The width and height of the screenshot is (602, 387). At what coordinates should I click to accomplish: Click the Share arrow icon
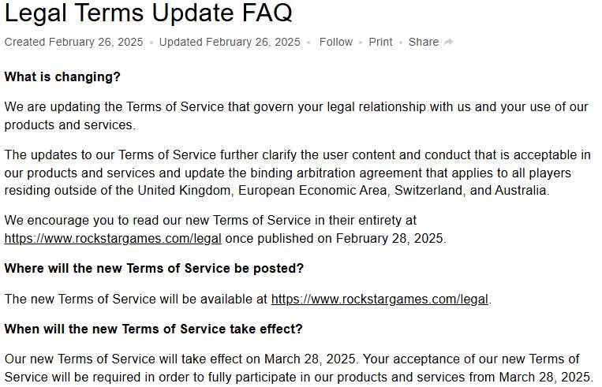tap(448, 42)
